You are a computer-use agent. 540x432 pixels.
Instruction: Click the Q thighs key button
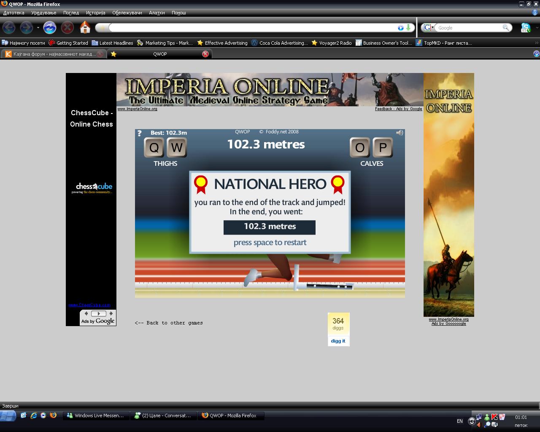pyautogui.click(x=154, y=148)
